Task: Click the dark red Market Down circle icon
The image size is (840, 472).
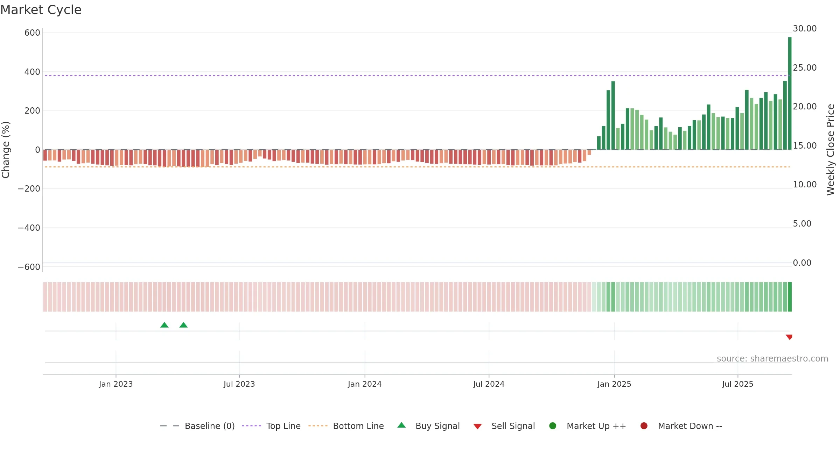Action: pos(644,426)
